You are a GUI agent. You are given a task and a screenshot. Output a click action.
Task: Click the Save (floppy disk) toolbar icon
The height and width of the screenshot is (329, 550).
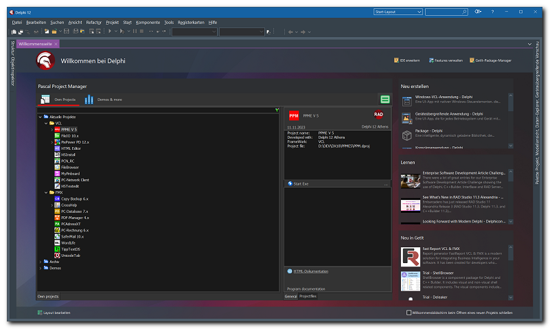67,32
